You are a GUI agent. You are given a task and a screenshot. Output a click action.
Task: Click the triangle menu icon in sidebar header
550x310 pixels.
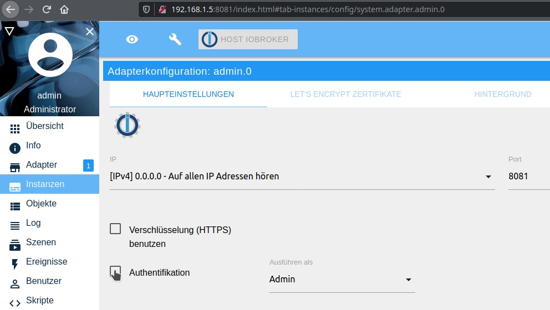(9, 31)
